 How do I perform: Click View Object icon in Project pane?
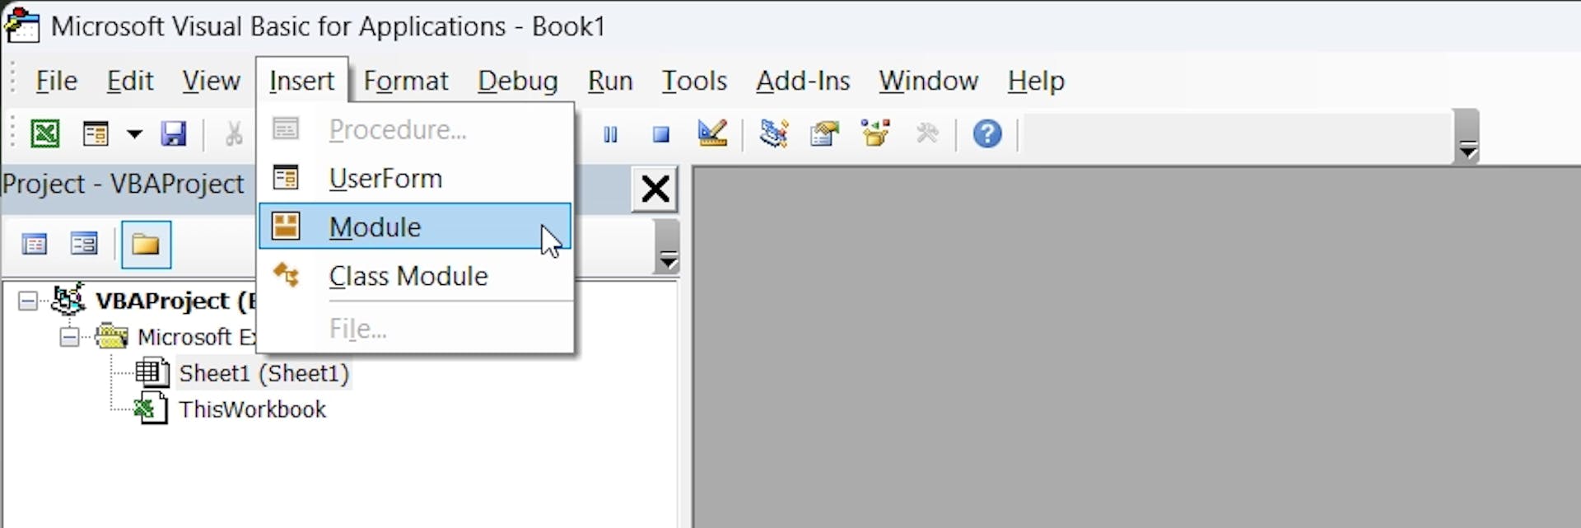tap(84, 245)
